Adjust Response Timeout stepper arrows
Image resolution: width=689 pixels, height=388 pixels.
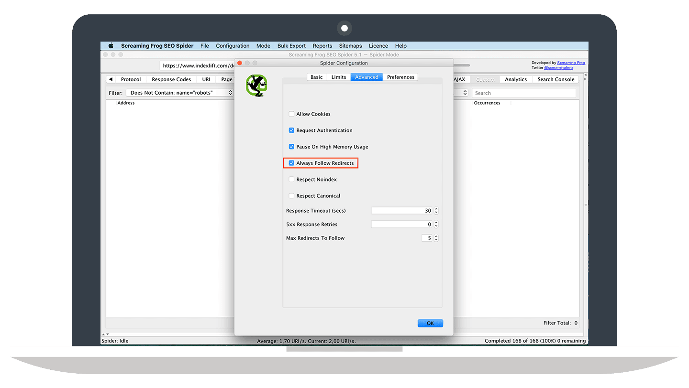click(x=436, y=211)
